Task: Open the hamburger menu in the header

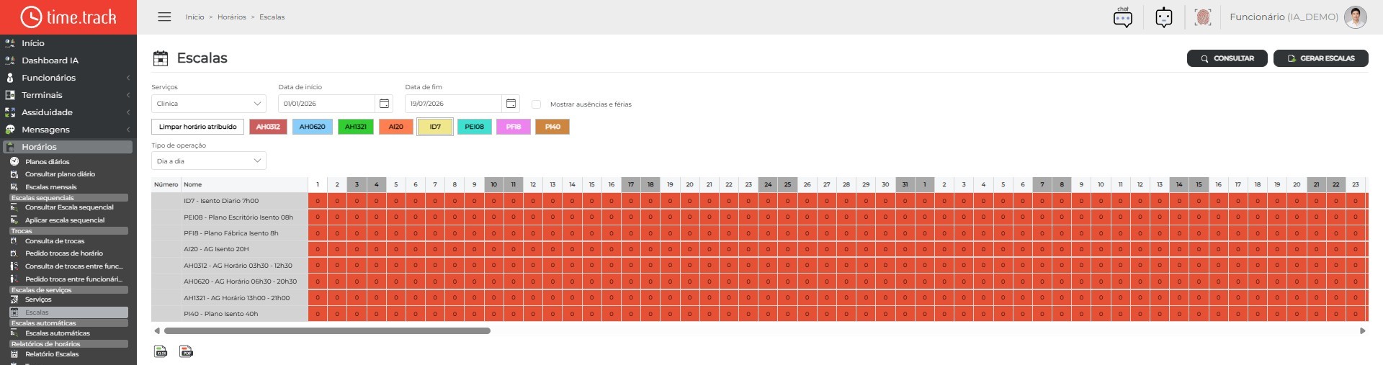Action: pos(164,17)
